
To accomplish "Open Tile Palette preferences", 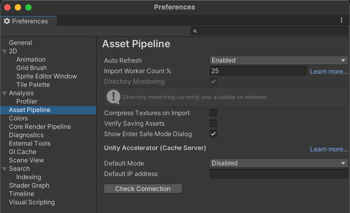I will click(x=33, y=85).
